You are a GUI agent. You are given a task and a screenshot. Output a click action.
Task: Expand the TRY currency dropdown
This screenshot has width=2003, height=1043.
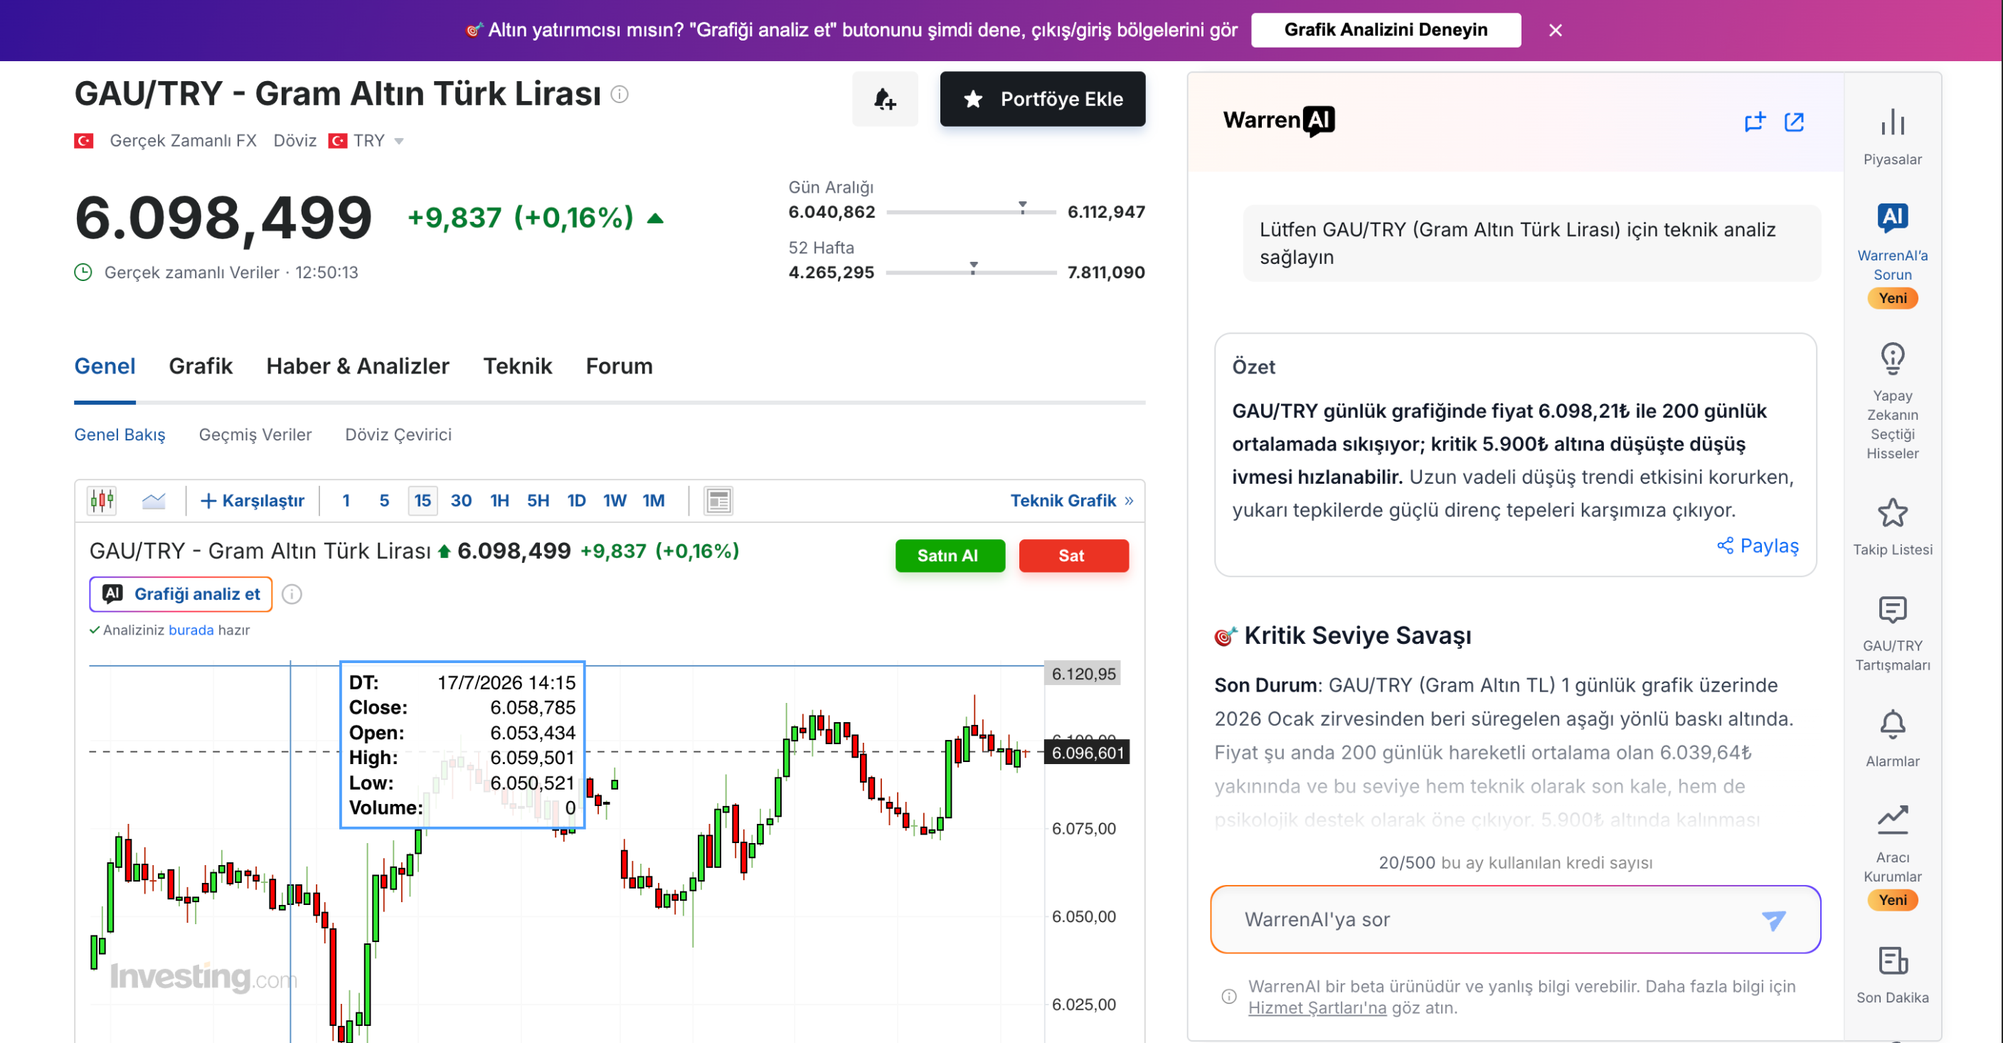pyautogui.click(x=399, y=142)
